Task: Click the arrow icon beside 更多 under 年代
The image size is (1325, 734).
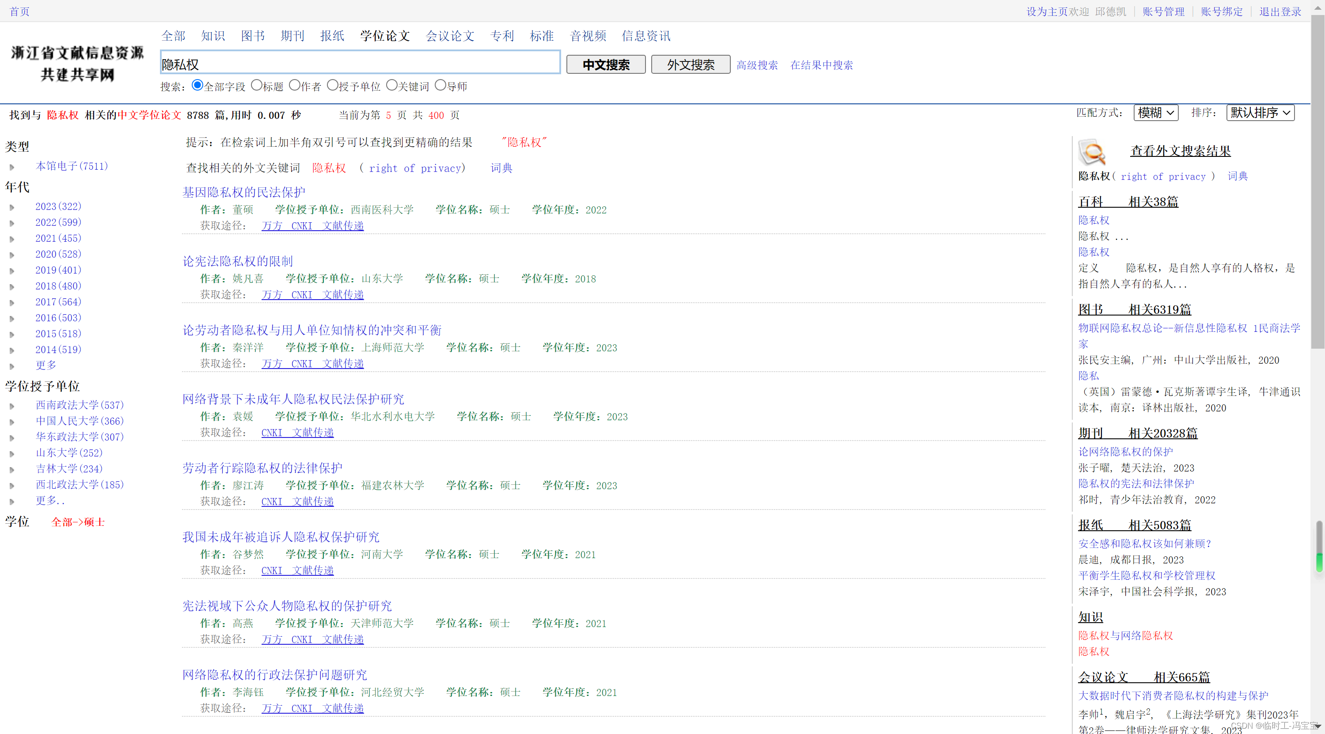Action: [x=12, y=366]
